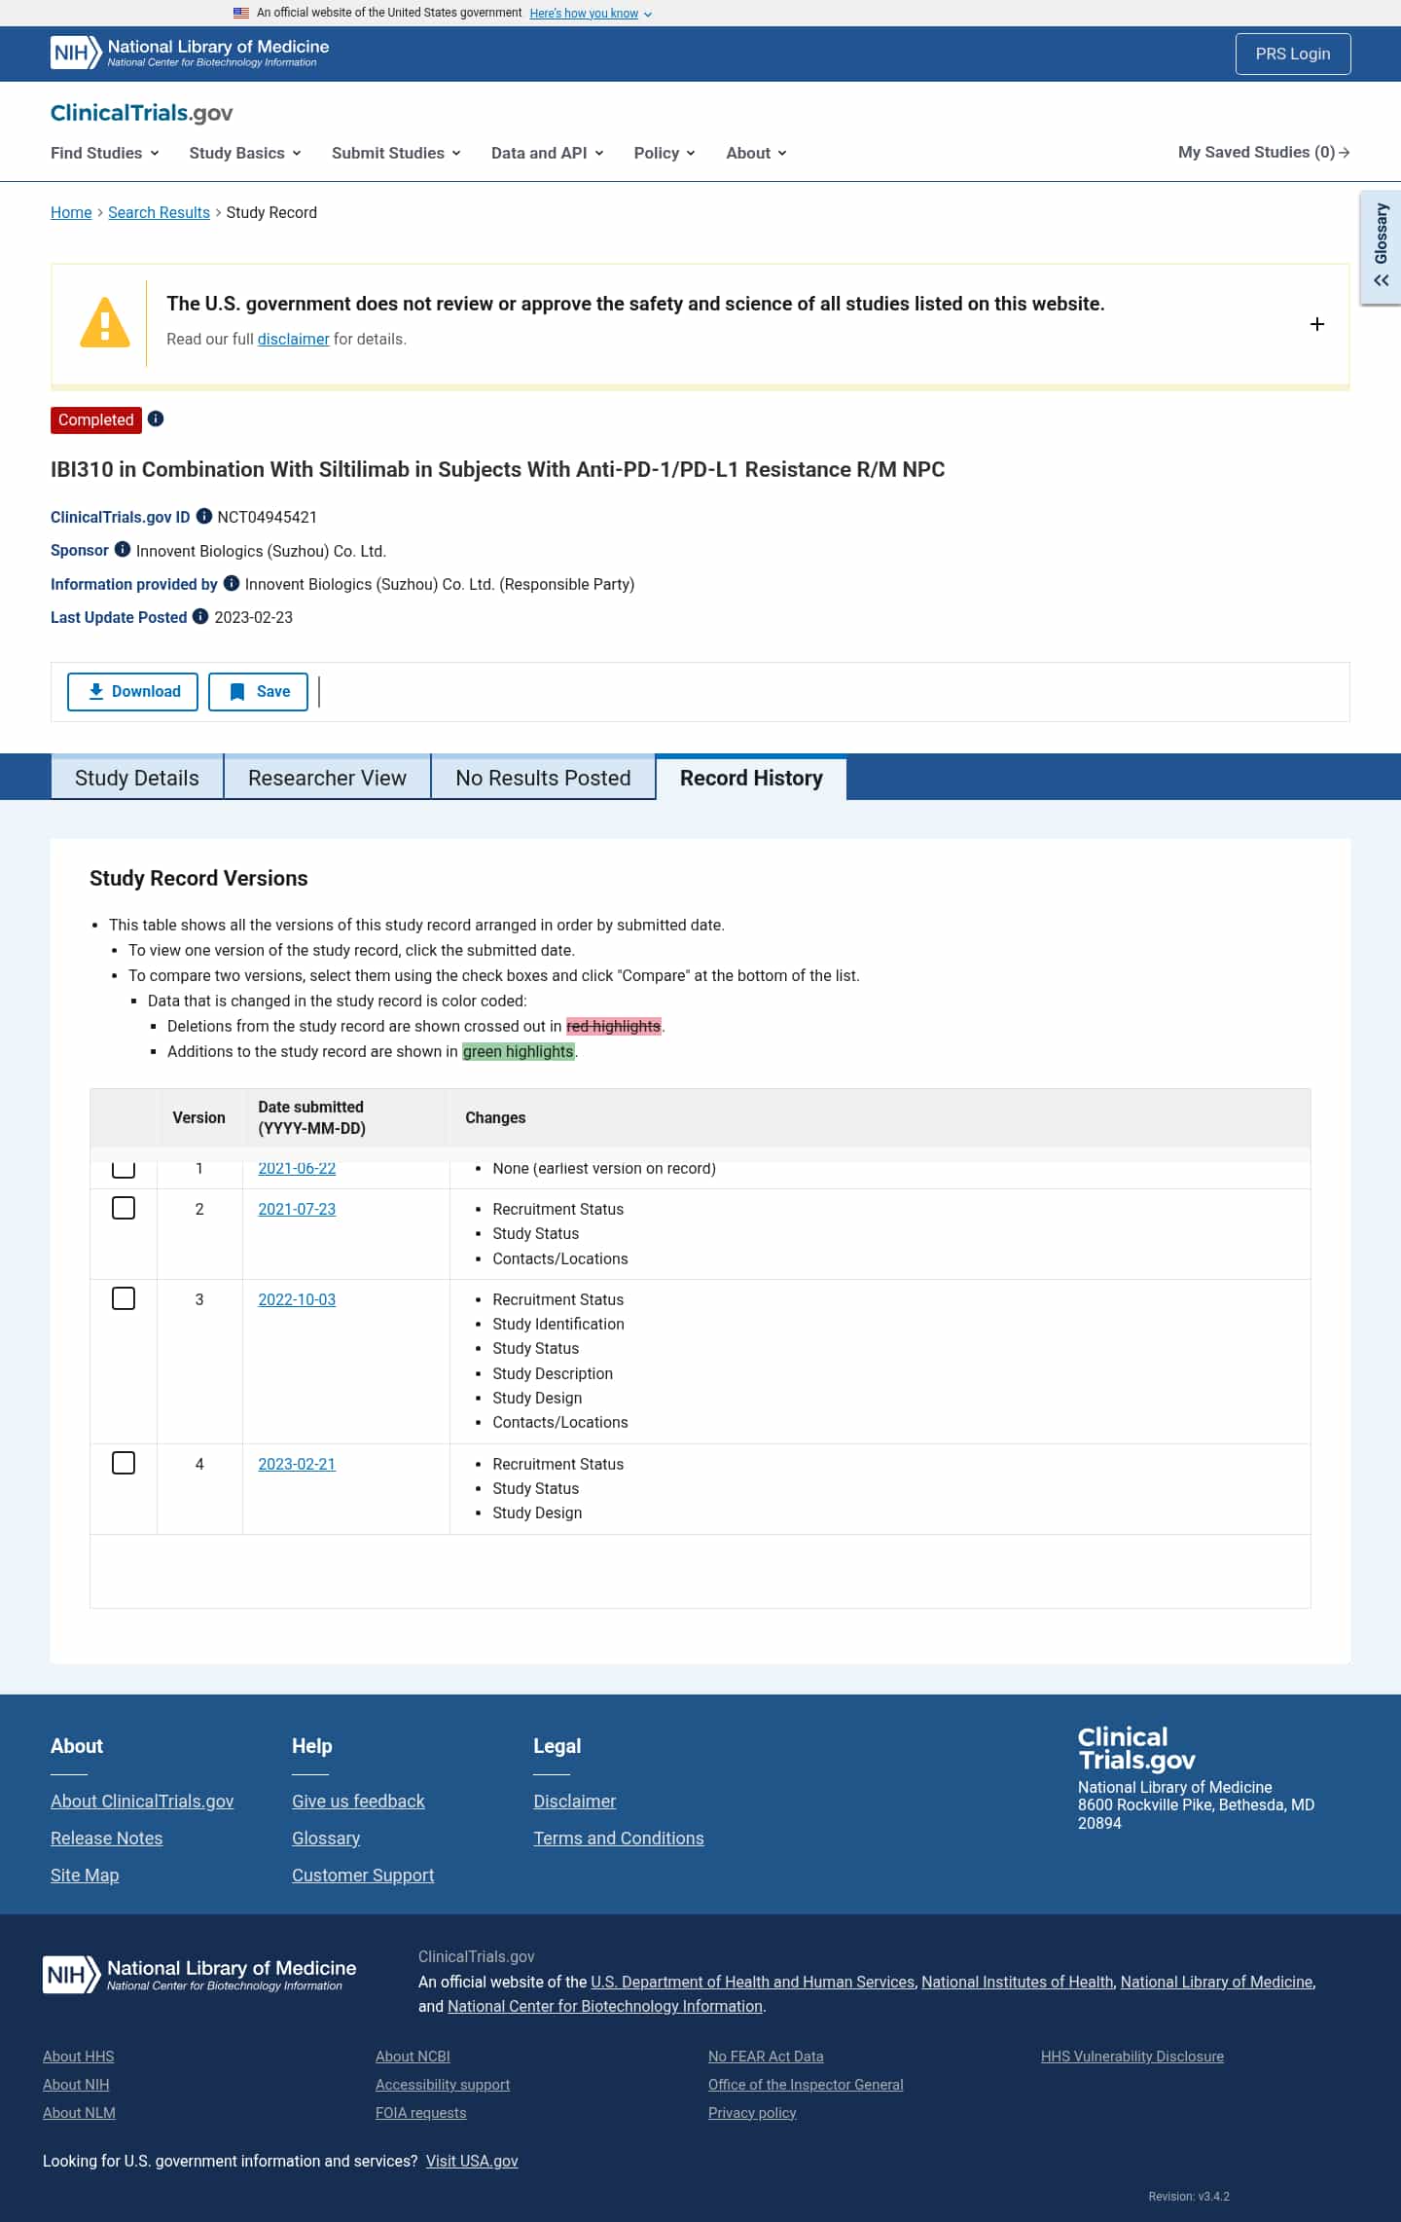Click the Study Record Versions heading
The image size is (1401, 2222).
[198, 878]
